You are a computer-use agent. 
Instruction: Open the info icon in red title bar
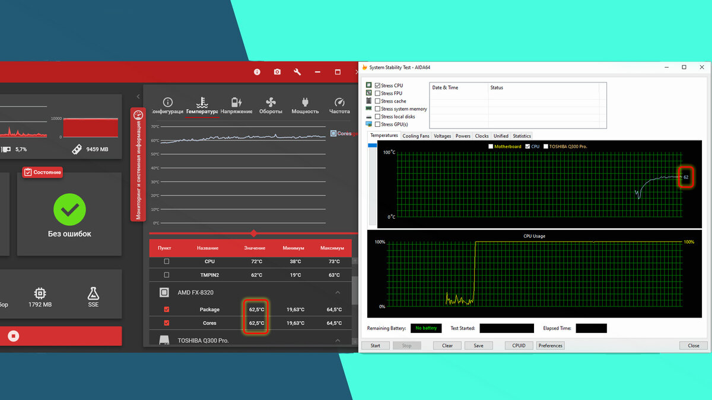point(257,72)
